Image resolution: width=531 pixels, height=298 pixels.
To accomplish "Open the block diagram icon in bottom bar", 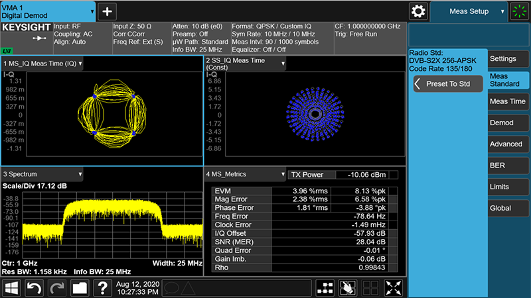I will pyautogui.click(x=326, y=287).
